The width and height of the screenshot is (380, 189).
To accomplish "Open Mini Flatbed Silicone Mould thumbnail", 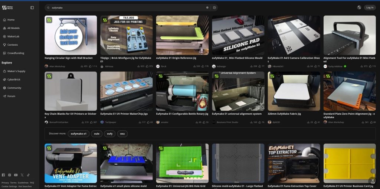I will coord(238,35).
